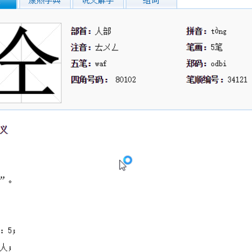Viewport: 252px width, 252px height.
Task: Click the active blue tab at top left
Action: 8,4
